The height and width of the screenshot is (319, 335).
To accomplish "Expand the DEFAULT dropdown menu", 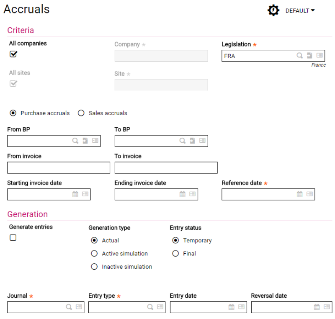I will click(x=300, y=11).
